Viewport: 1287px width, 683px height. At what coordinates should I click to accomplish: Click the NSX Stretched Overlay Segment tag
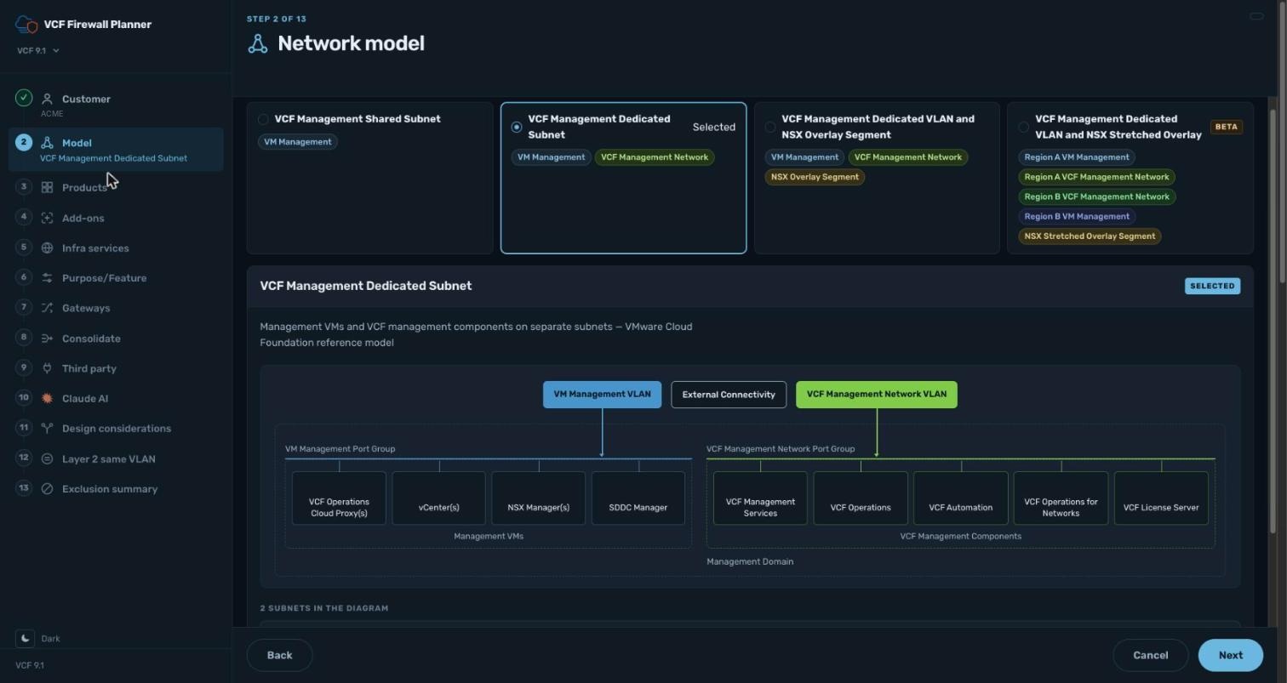(1090, 236)
